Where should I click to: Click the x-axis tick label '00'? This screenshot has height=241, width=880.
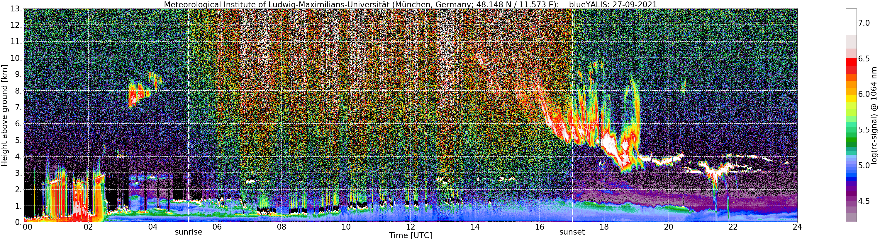coord(27,227)
